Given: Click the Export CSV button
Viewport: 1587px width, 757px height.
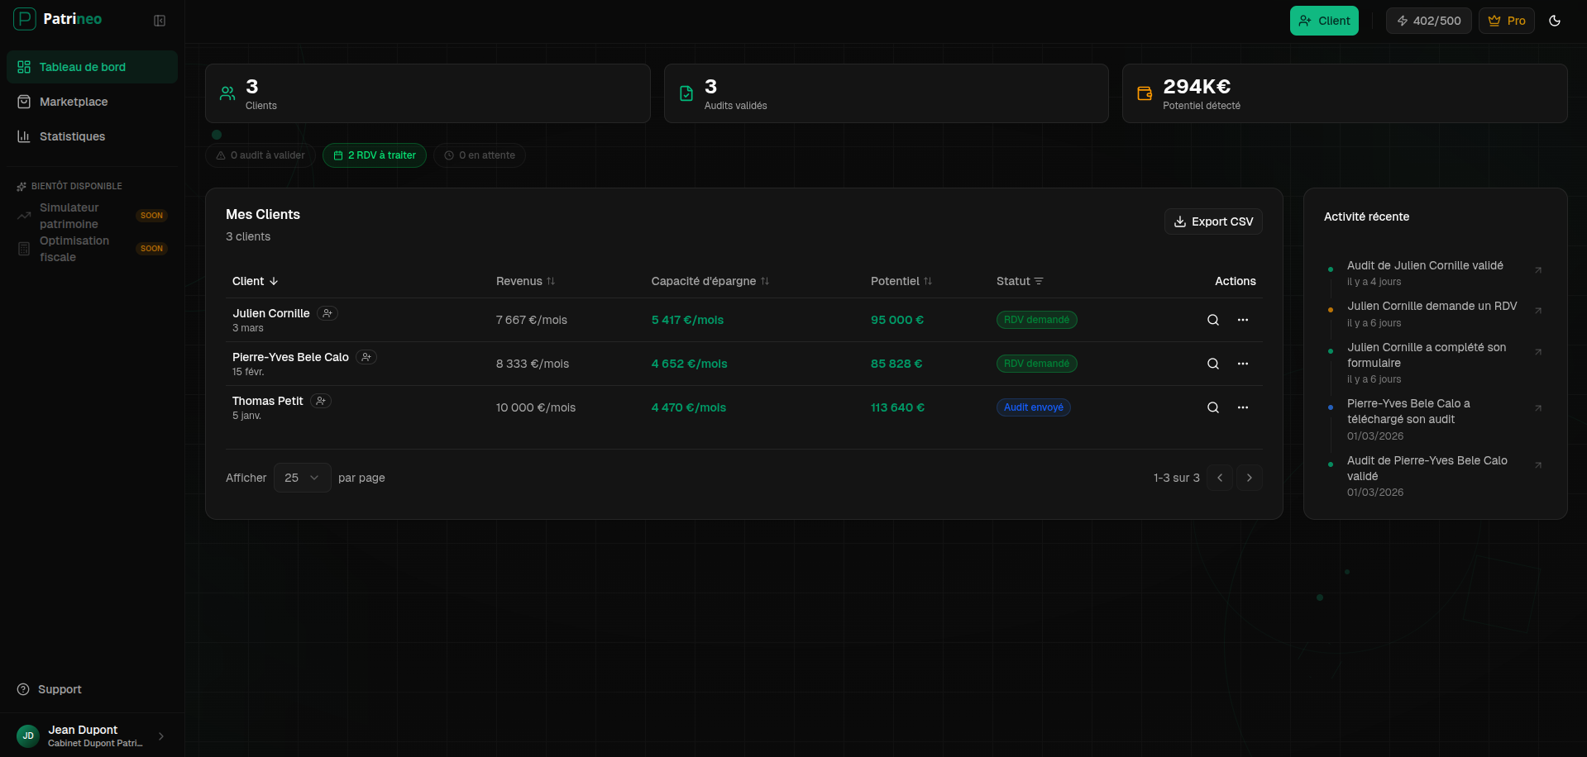Looking at the screenshot, I should [1213, 221].
